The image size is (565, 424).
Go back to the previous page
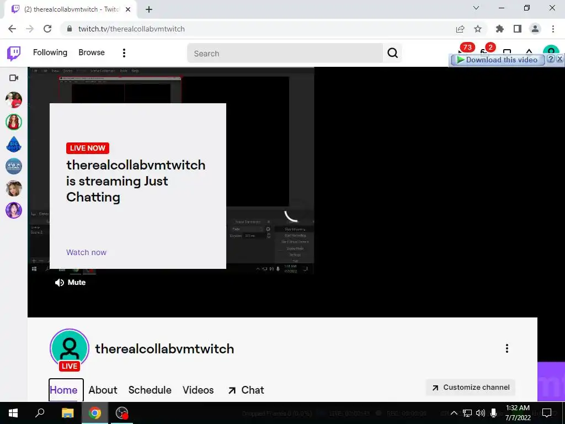(12, 29)
